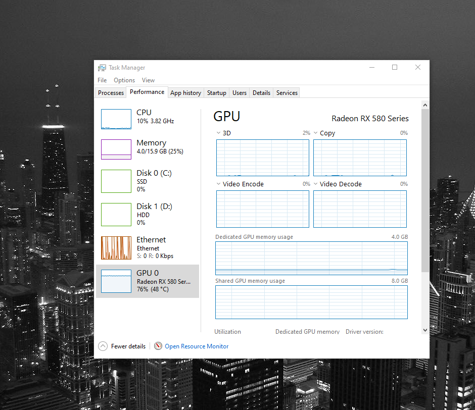Select the Ethernet activity thumbnail

point(116,248)
